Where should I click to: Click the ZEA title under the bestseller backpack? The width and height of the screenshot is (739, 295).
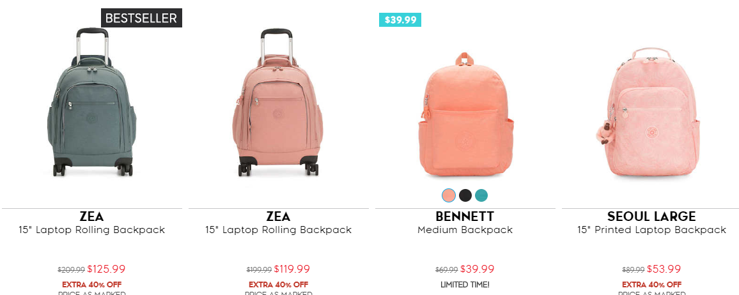[x=91, y=216]
